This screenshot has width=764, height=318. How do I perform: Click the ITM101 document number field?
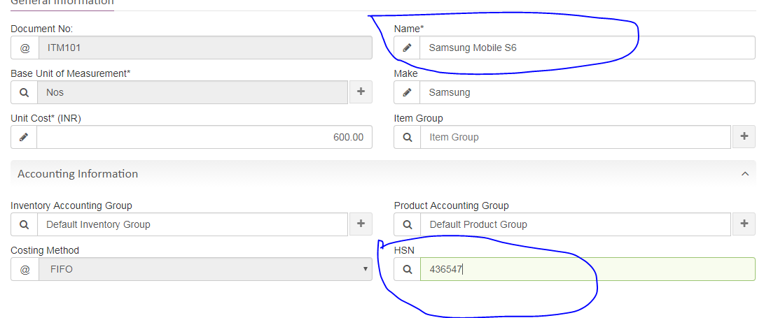pos(206,48)
